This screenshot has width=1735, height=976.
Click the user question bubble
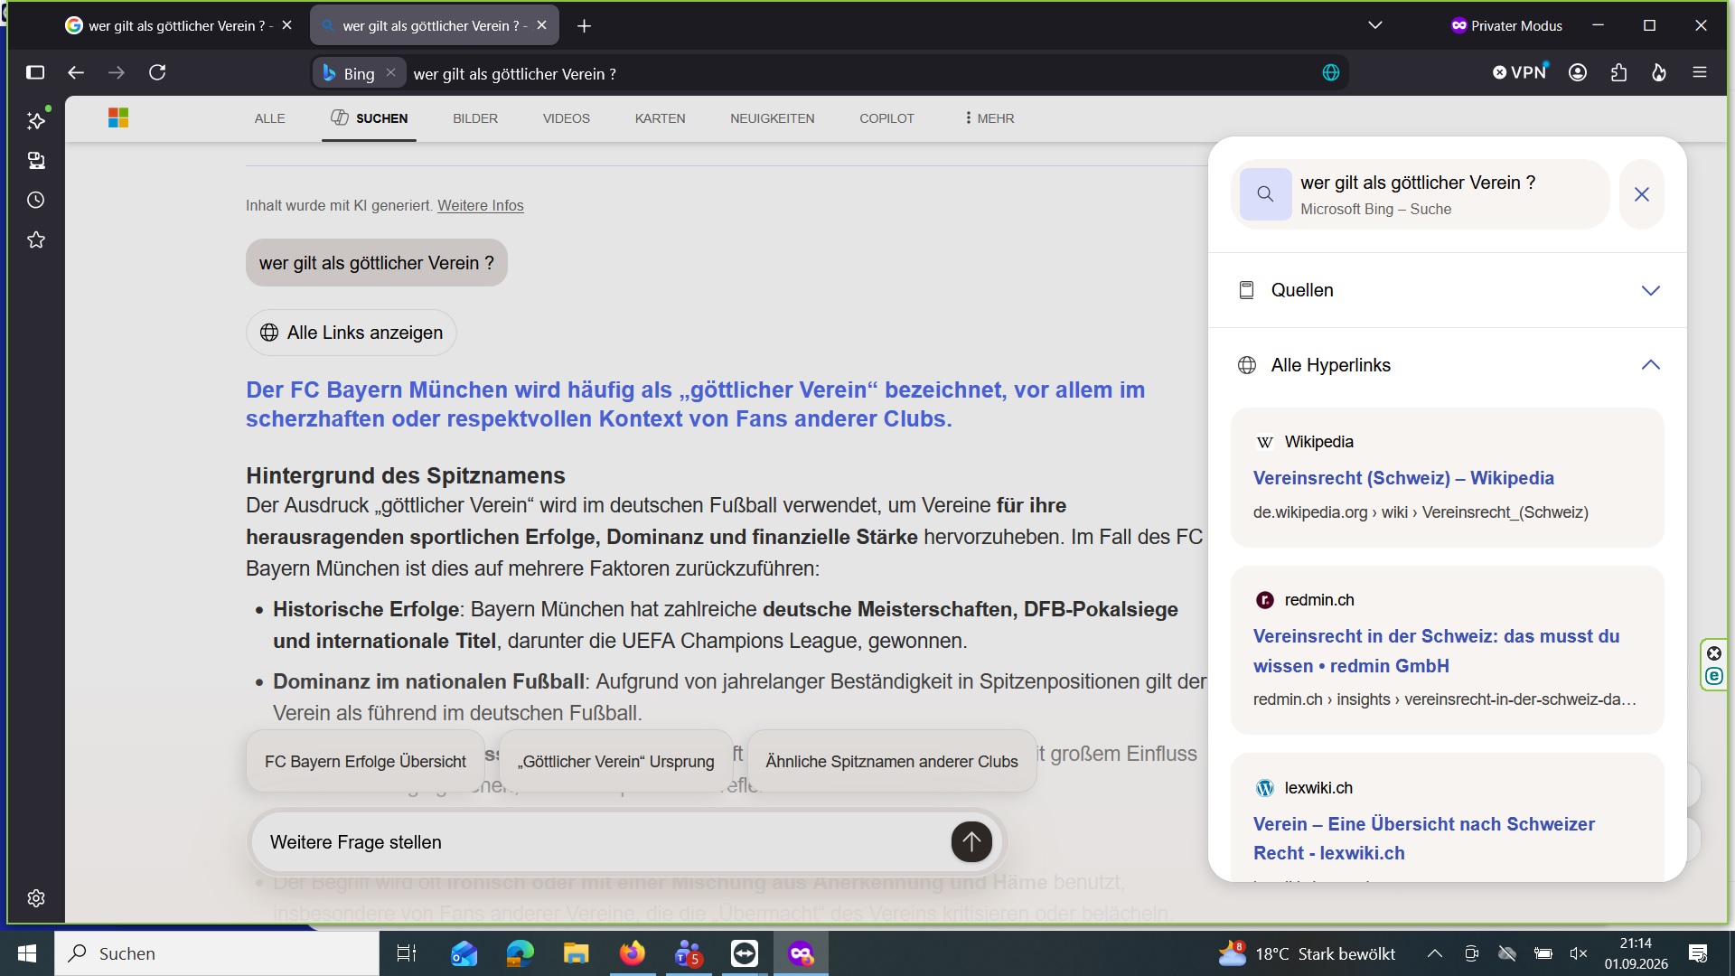[x=376, y=263]
